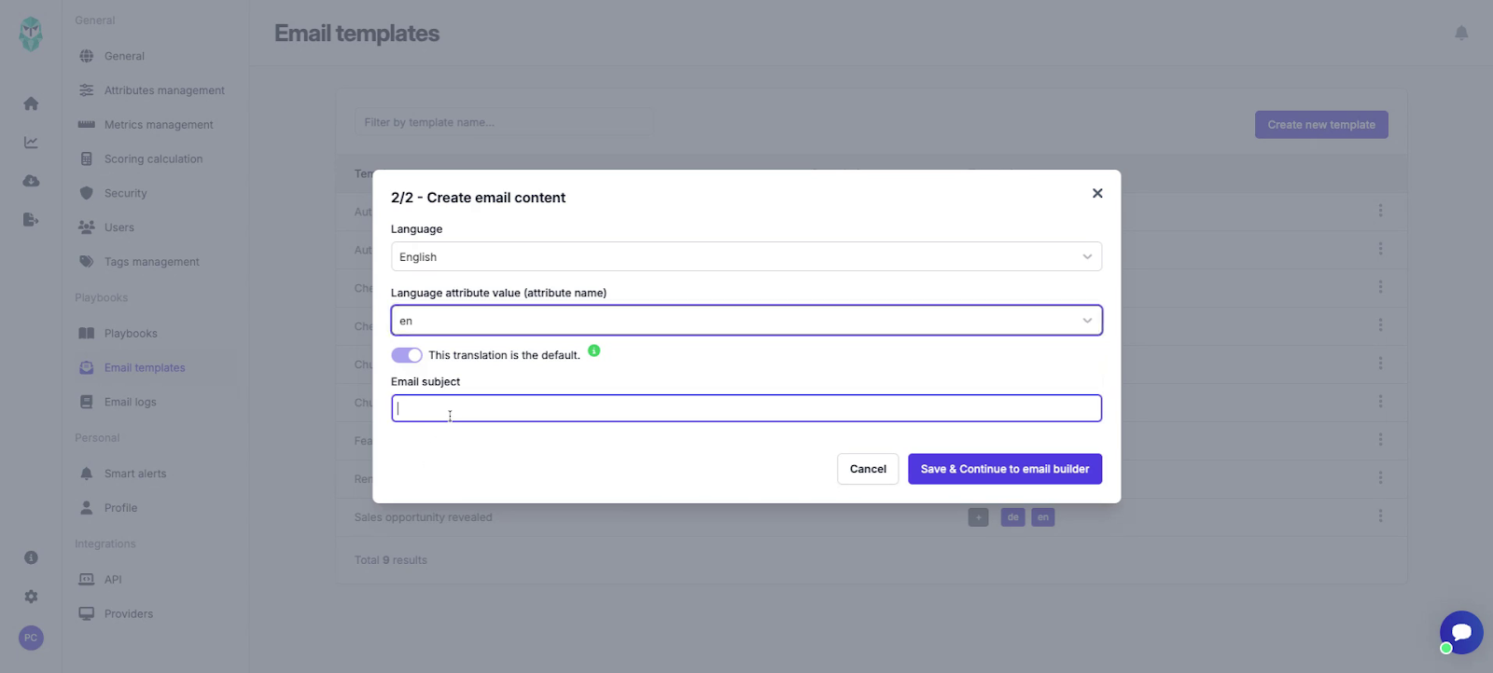1493x673 pixels.
Task: Click the green info badge next to the toggle
Action: tap(595, 352)
